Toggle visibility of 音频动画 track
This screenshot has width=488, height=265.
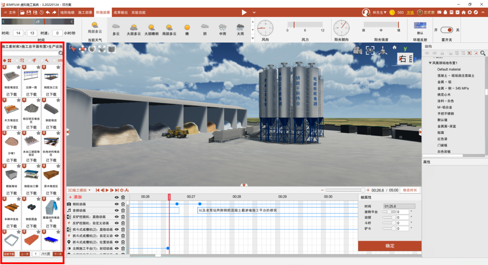click(117, 210)
